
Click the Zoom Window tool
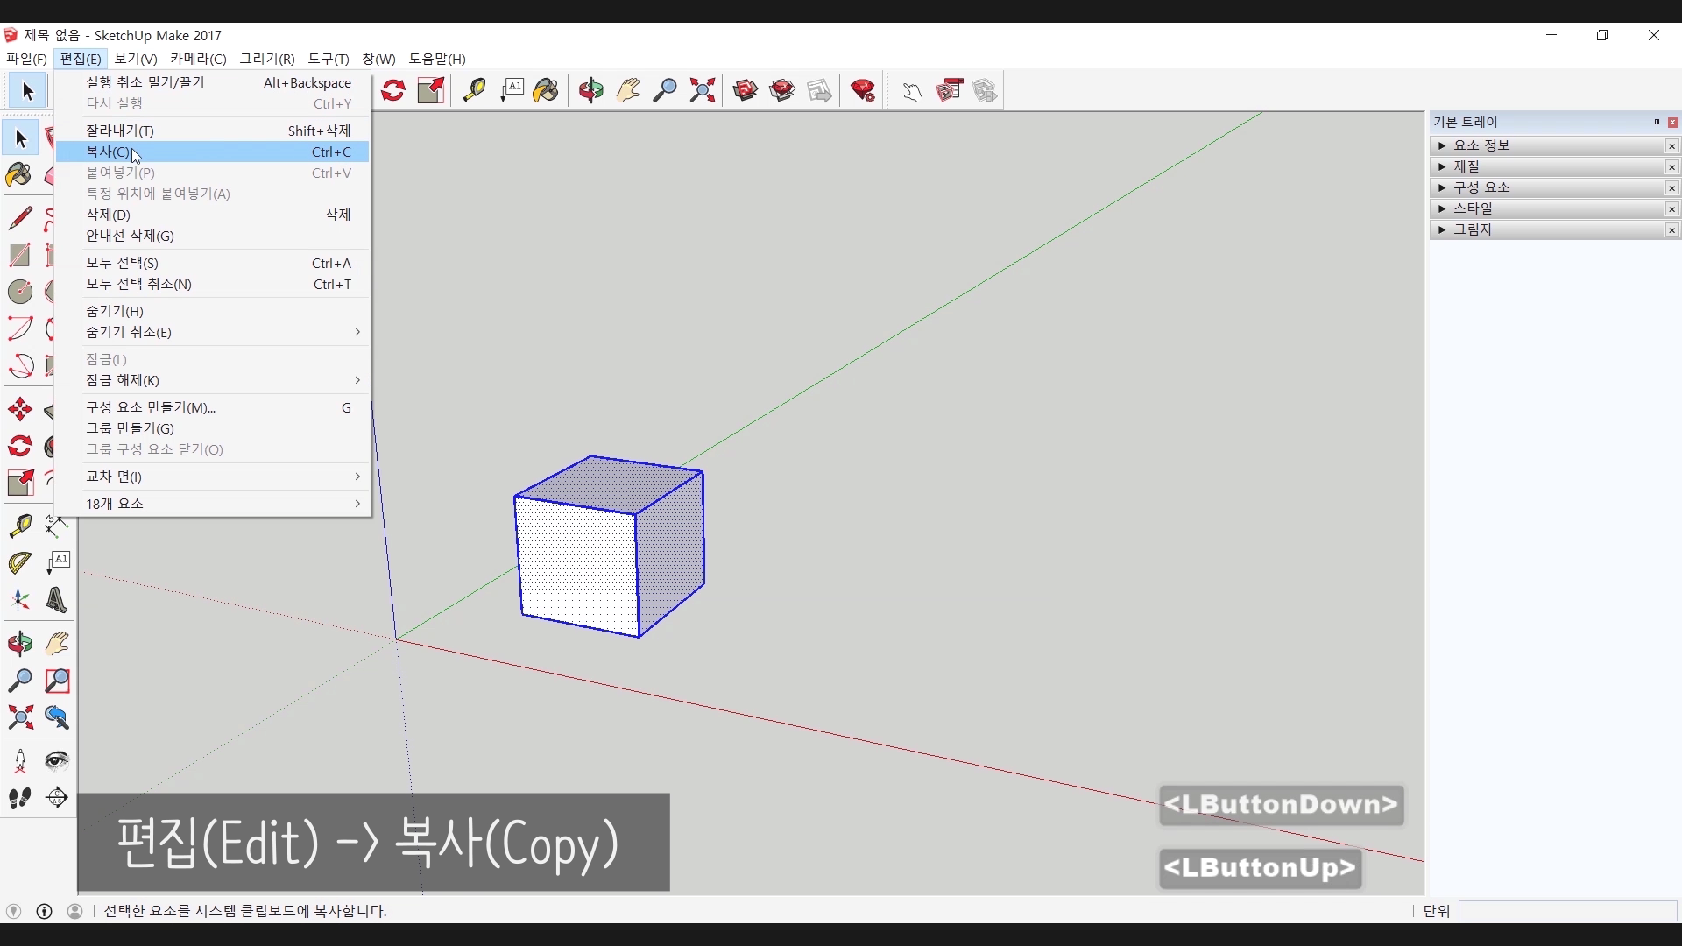[x=57, y=681]
